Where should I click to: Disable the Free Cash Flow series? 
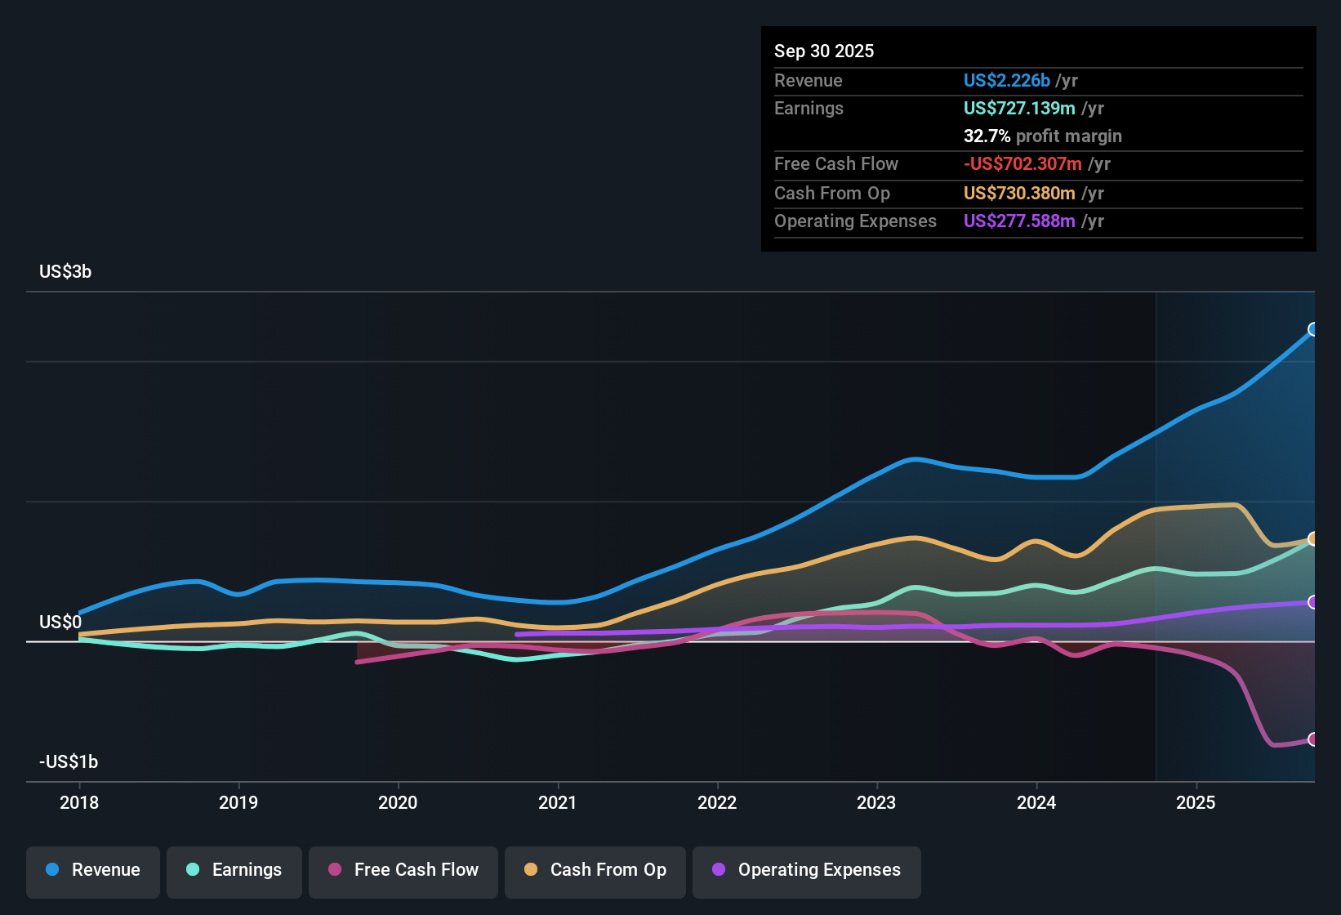click(x=403, y=870)
